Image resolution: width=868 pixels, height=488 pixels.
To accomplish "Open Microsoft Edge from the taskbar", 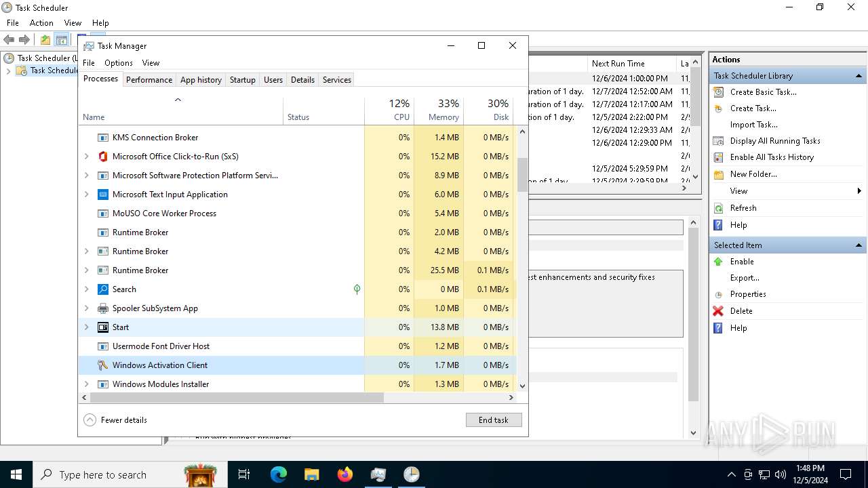I will pyautogui.click(x=279, y=474).
